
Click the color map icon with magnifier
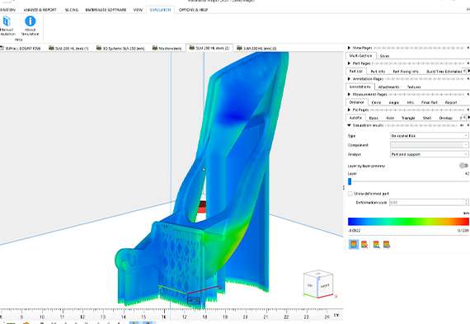coord(376,245)
